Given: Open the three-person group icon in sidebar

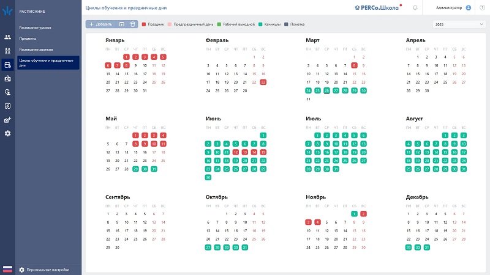Looking at the screenshot, I should pos(7,51).
